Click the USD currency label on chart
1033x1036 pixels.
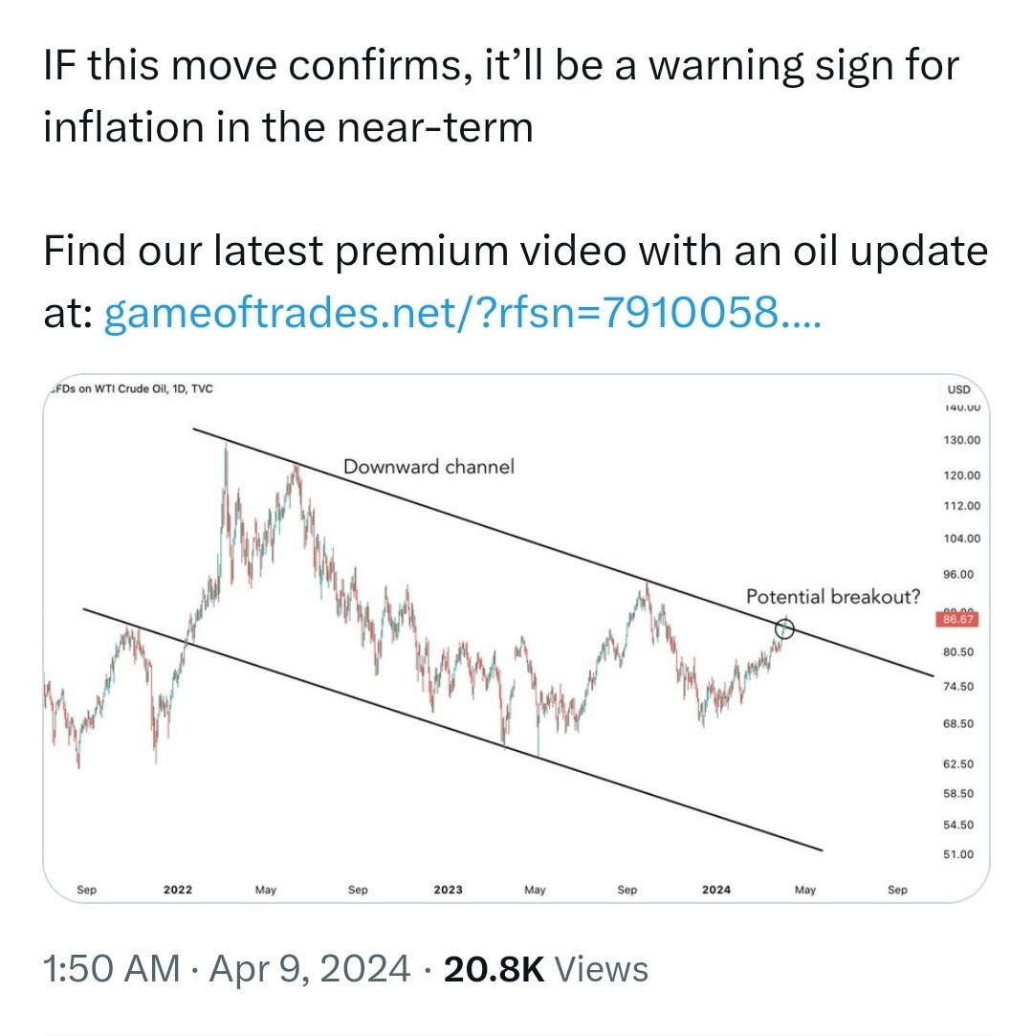[x=959, y=389]
